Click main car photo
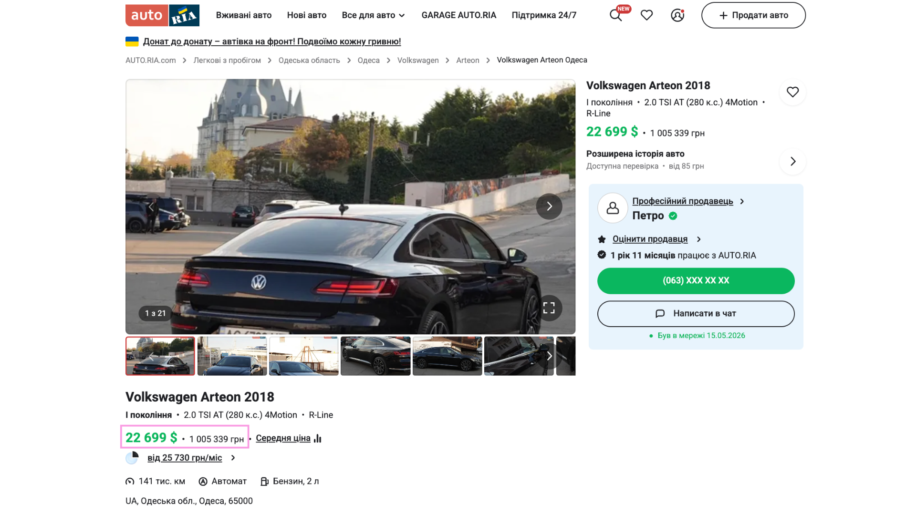Screen dimensions: 916x515 coord(350,206)
